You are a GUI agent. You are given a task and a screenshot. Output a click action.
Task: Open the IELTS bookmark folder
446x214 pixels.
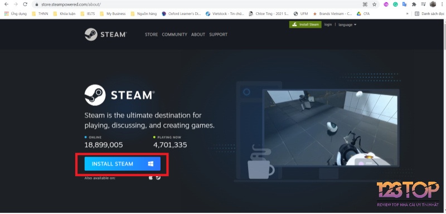pyautogui.click(x=88, y=13)
